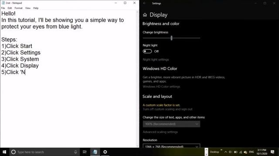Click the '4)Click Display' line
The height and width of the screenshot is (156, 279).
[20, 65]
